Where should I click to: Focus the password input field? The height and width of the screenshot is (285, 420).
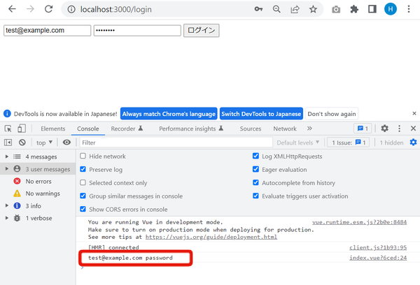pos(137,30)
